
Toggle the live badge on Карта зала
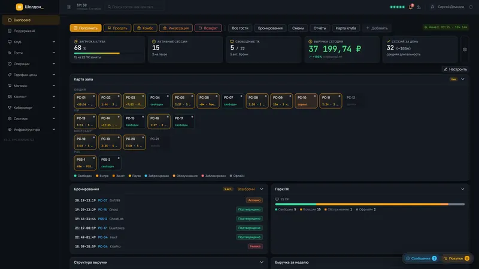tap(453, 80)
